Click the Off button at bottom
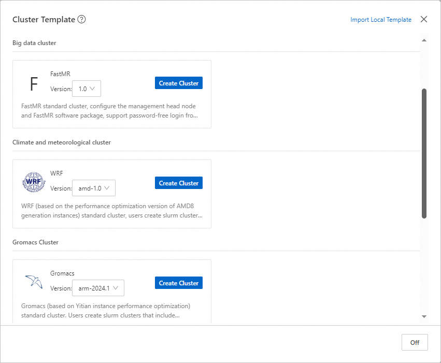This screenshot has height=363, width=441. (x=415, y=342)
